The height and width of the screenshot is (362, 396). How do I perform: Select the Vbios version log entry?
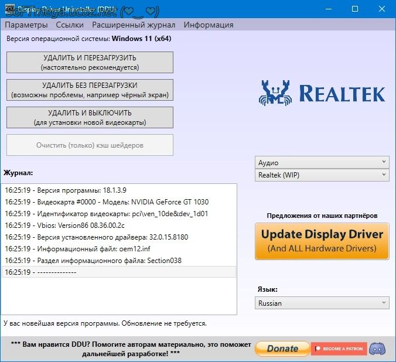tap(64, 226)
